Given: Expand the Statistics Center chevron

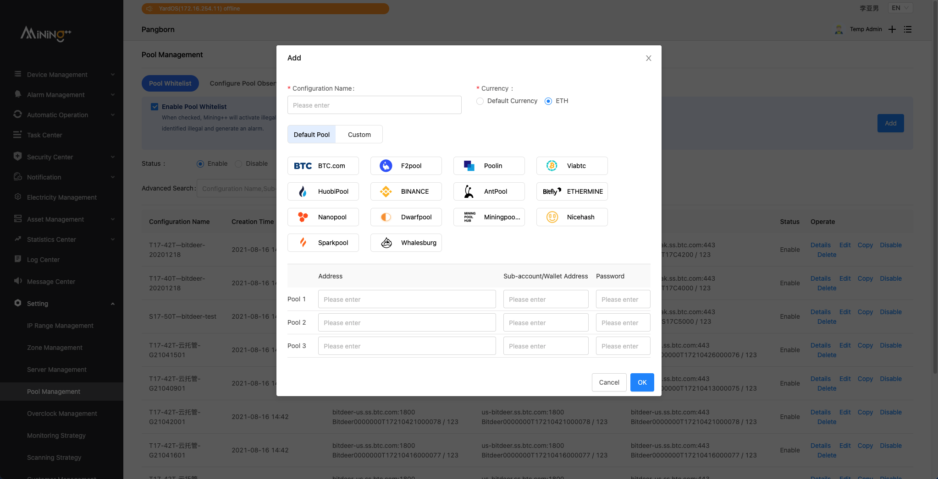Looking at the screenshot, I should point(113,239).
